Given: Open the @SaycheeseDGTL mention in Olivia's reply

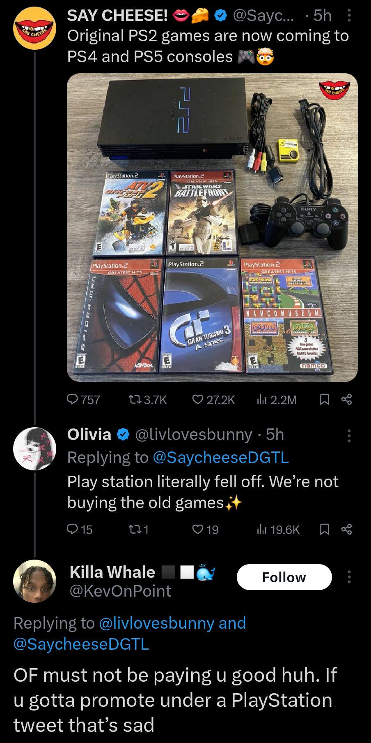Looking at the screenshot, I should click(x=220, y=457).
